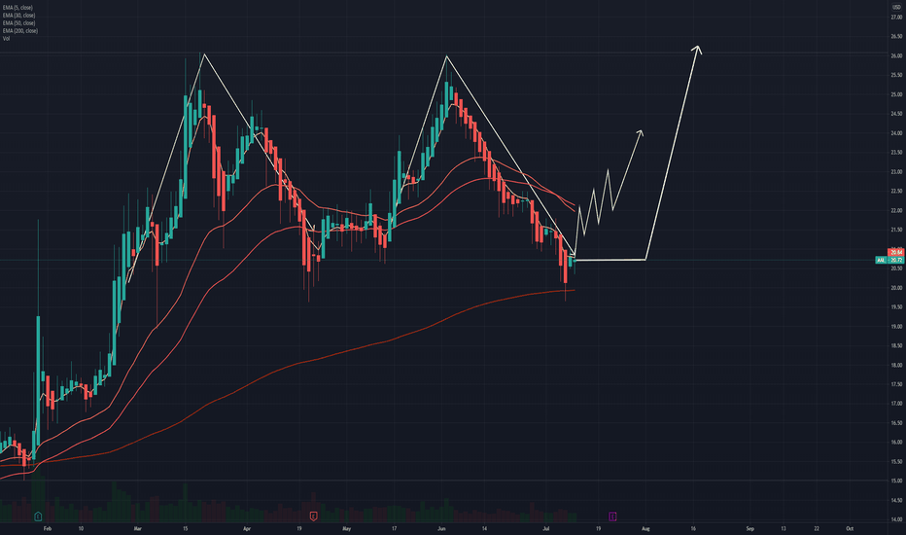Click the 16 date label after Aug
906x535 pixels.
(693, 528)
